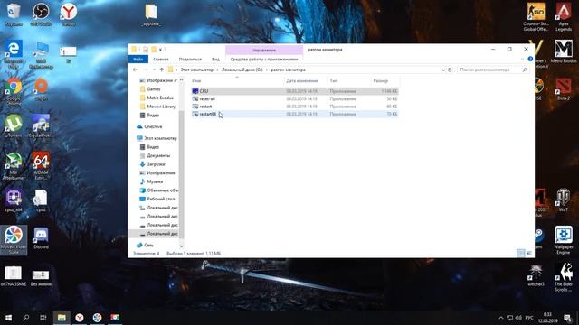Select the Movavi Video Suite desktop shortcut
This screenshot has height=325, width=579.
point(14,239)
